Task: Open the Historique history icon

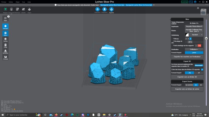Action: click(17, 9)
